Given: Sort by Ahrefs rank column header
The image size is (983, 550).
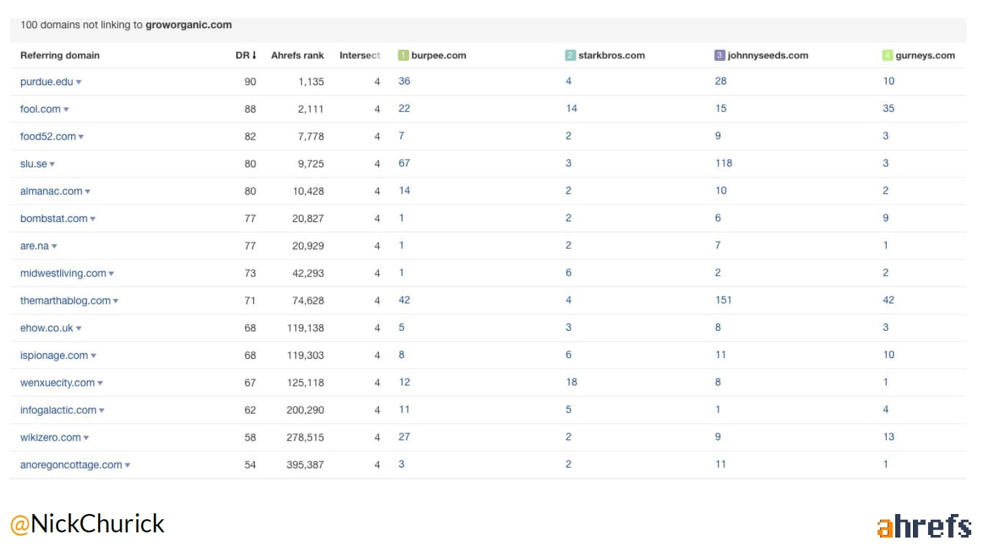Looking at the screenshot, I should pos(297,56).
